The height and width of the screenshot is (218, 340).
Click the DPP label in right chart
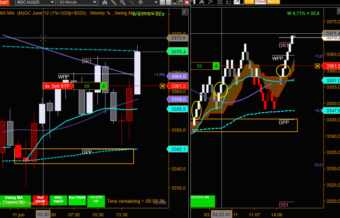pos(284,123)
